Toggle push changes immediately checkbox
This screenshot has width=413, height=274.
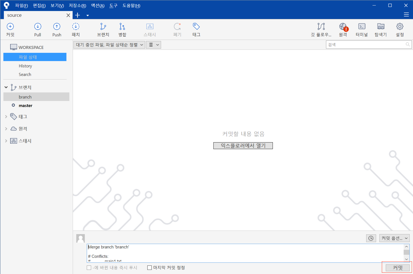89,268
